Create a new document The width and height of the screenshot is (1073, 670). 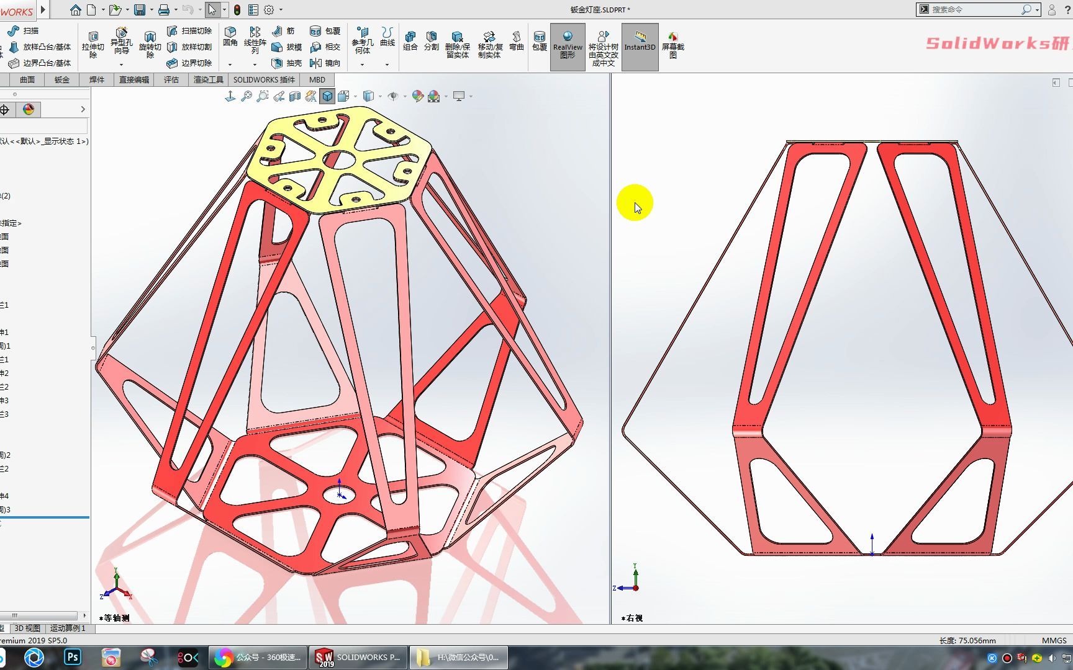click(91, 10)
